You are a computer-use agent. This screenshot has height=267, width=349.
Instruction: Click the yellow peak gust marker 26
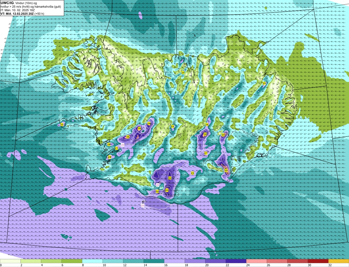click(x=207, y=124)
